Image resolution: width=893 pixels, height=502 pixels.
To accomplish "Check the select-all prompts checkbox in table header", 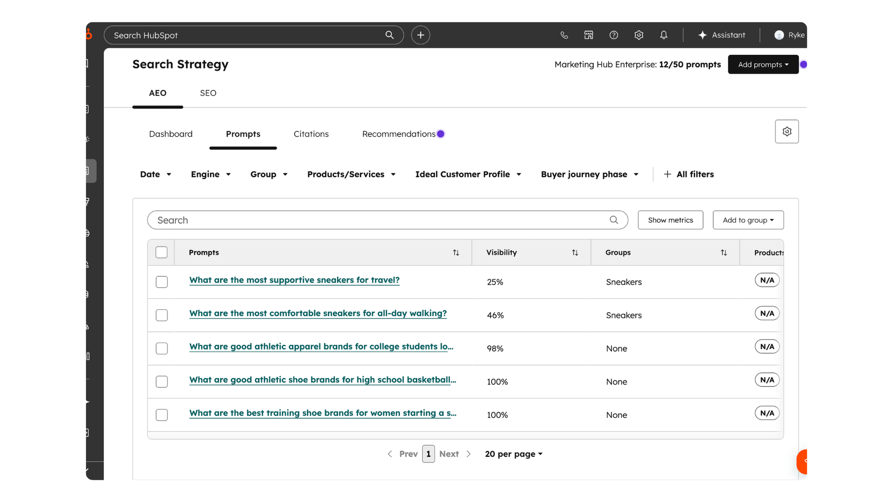I will coord(161,252).
